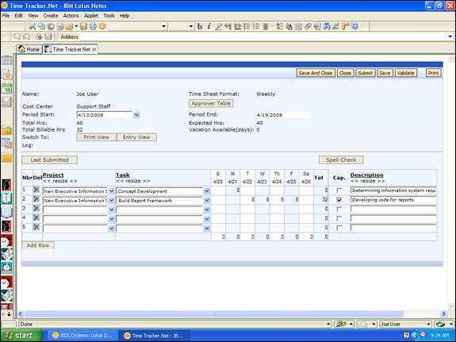The height and width of the screenshot is (342, 456).
Task: Open the Applet menu
Action: click(x=91, y=16)
